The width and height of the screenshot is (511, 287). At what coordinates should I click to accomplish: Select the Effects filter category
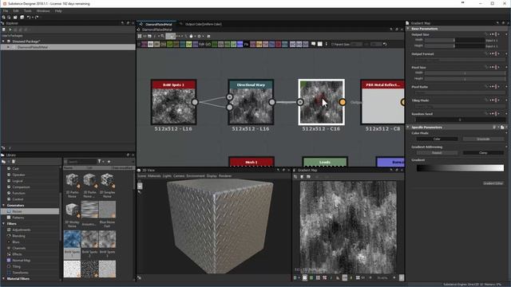18,254
